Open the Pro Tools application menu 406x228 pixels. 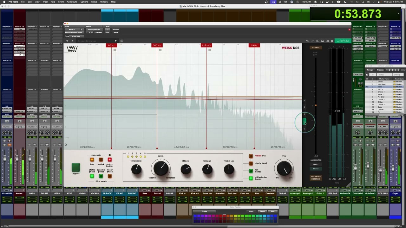[13, 2]
